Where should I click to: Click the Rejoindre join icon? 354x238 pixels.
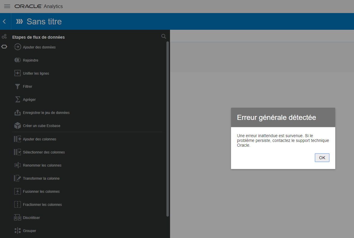coord(17,60)
